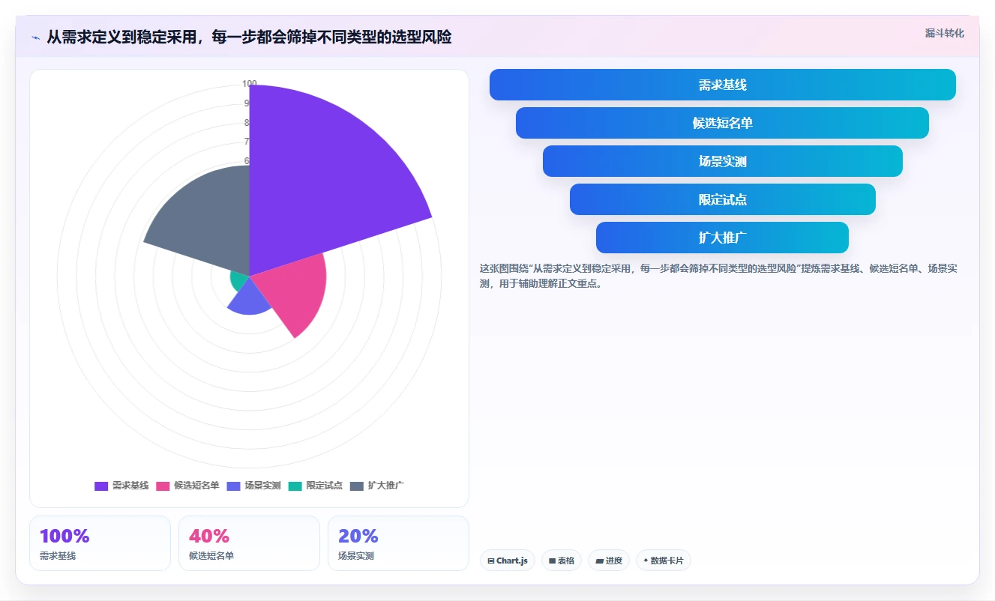Viewport: 995px width, 601px height.
Task: Open the 100% 需求基线 data card
Action: (100, 543)
